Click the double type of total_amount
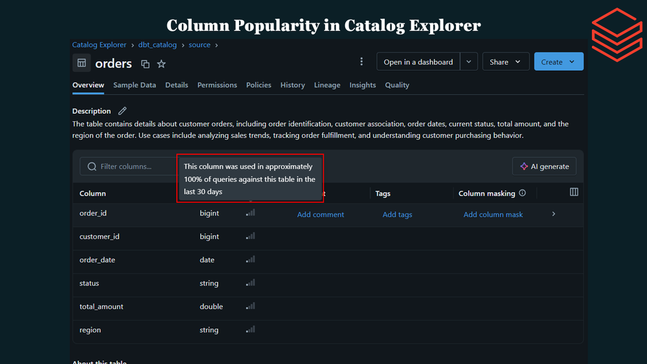The width and height of the screenshot is (647, 364). point(211,306)
